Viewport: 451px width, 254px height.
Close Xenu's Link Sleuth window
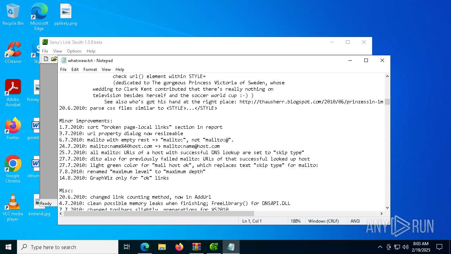(x=364, y=42)
